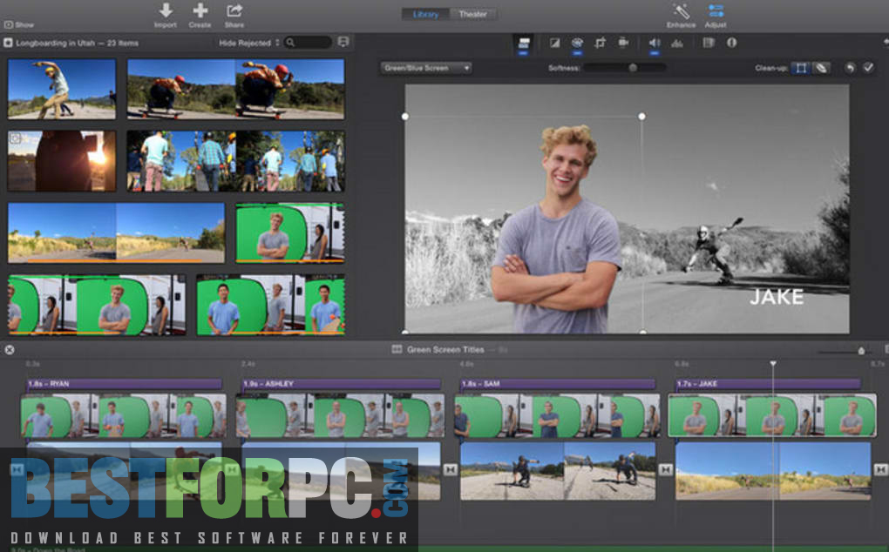Click the JAKE title text in viewer
Image resolution: width=889 pixels, height=552 pixels.
(777, 297)
